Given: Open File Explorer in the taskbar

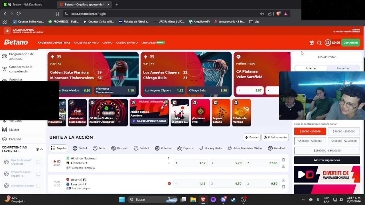Looking at the screenshot, I should click(193, 200).
